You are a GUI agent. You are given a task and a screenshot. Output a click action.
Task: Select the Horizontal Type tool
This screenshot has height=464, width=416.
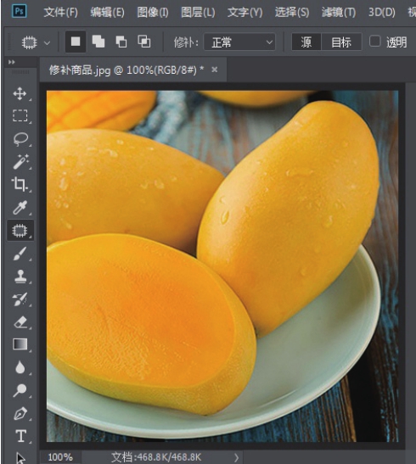20,436
